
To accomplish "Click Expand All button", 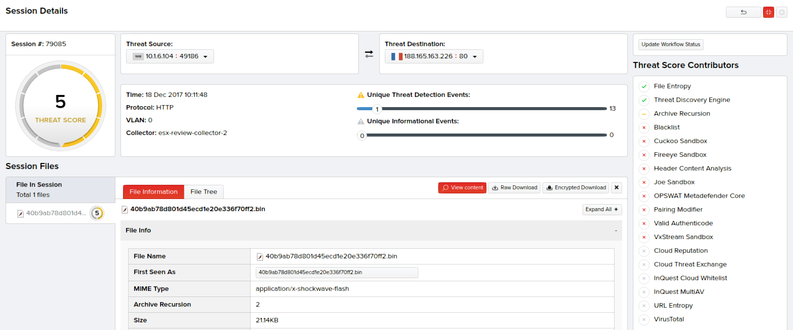I will (x=602, y=209).
